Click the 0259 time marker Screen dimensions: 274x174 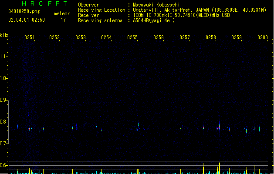237,37
